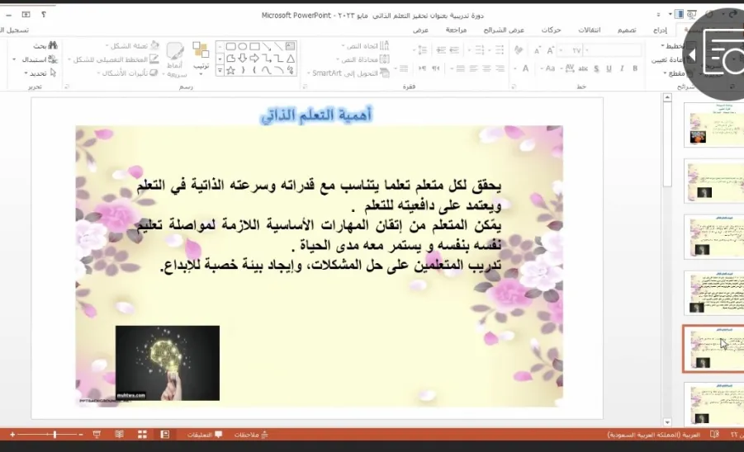Select the arrow line shape
Image resolution: width=744 pixels, height=452 pixels.
267,46
